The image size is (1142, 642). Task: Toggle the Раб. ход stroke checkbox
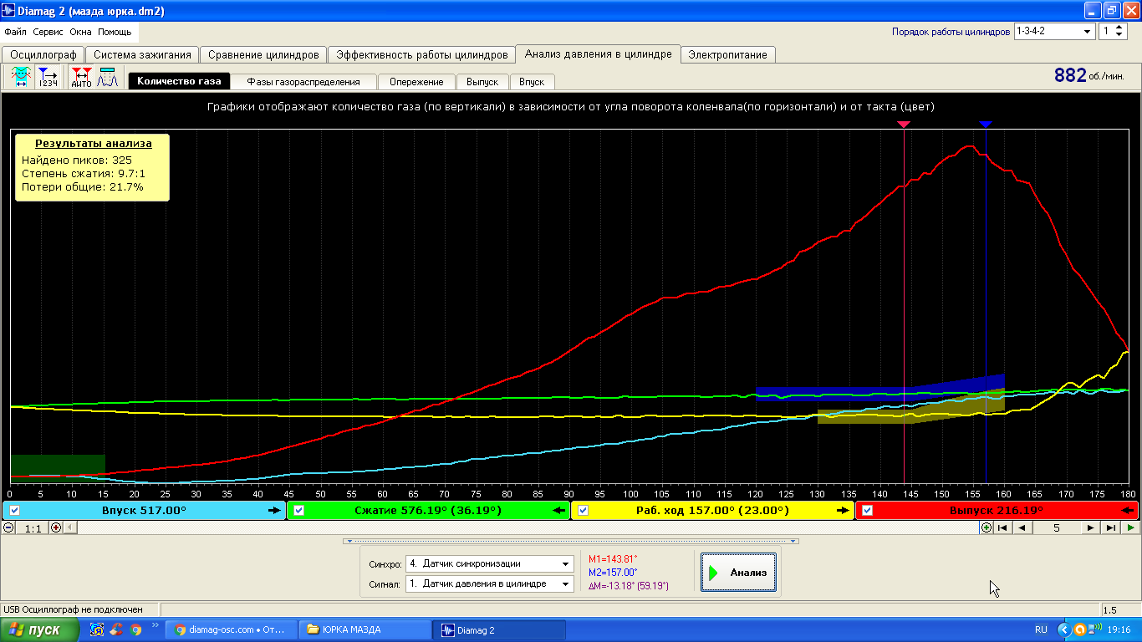pos(584,510)
